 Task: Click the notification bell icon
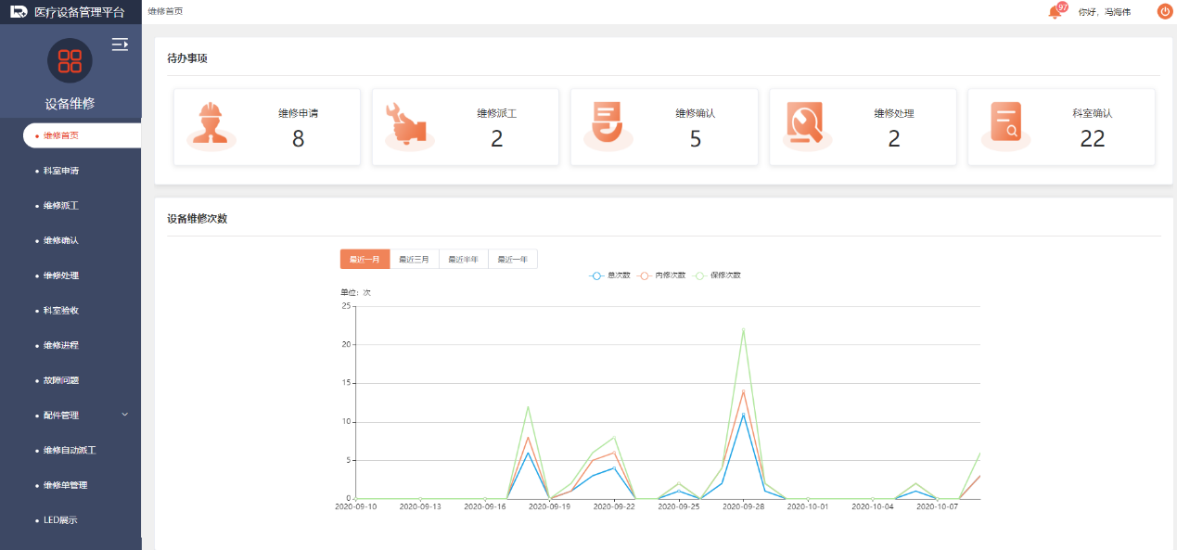[x=1055, y=12]
